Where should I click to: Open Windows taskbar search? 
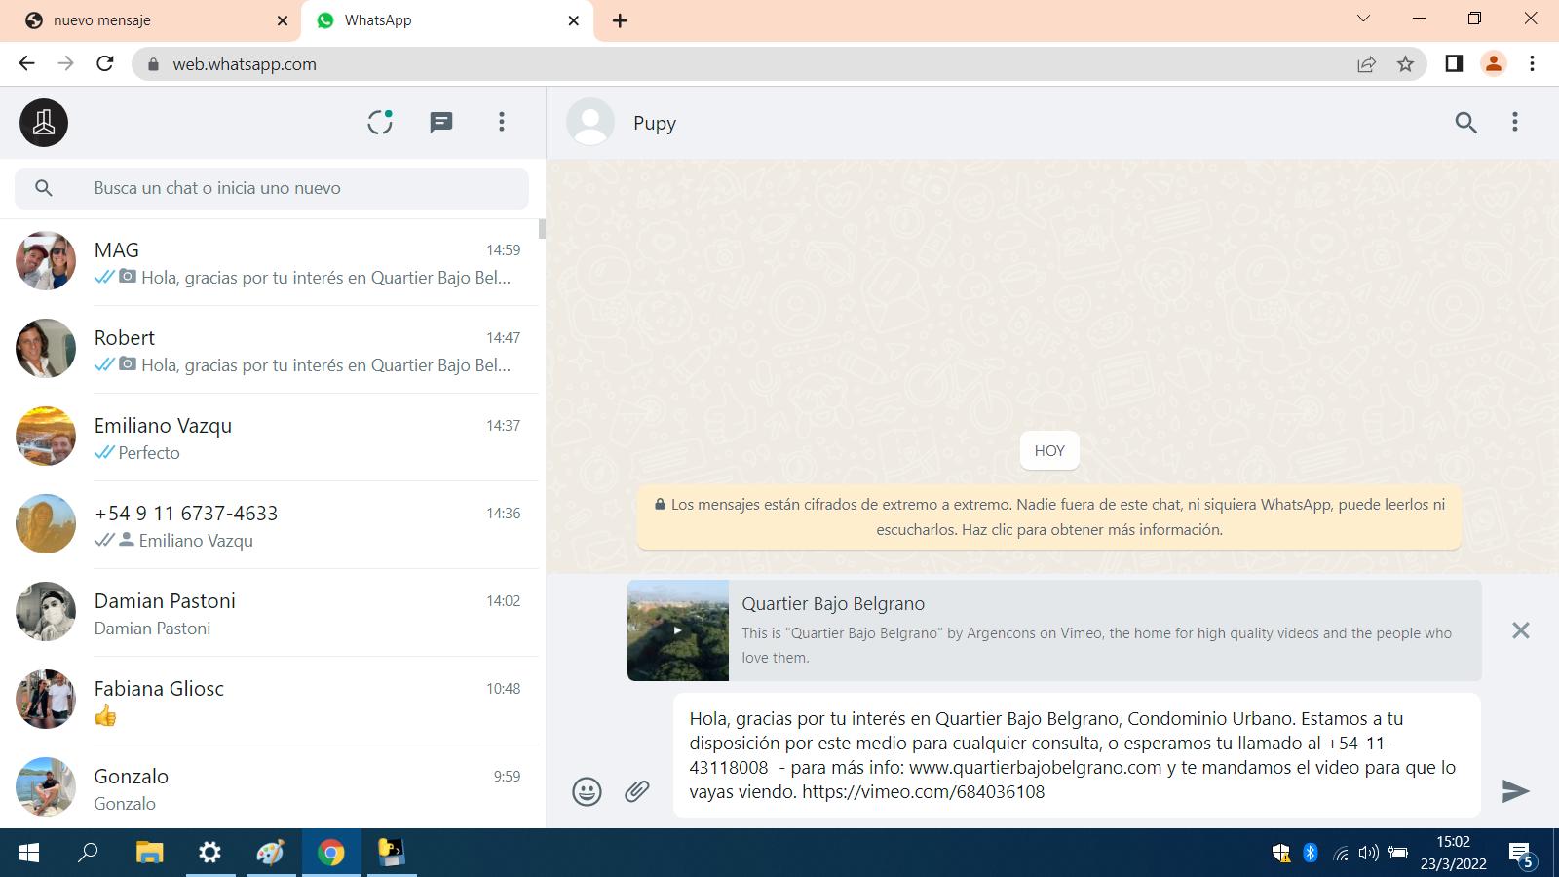(x=88, y=853)
